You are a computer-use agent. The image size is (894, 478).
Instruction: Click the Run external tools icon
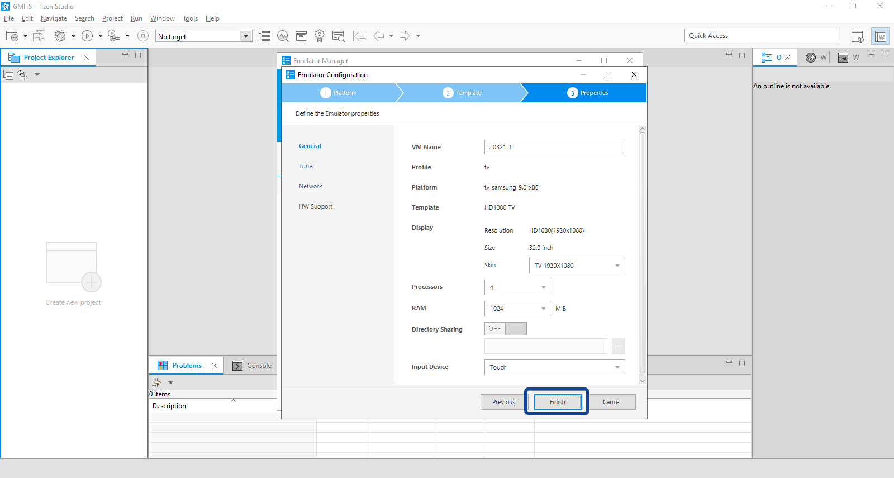113,36
